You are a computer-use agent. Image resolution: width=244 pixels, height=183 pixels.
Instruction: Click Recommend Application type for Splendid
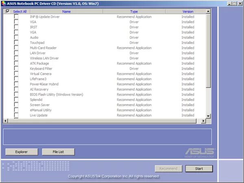[x=134, y=100]
